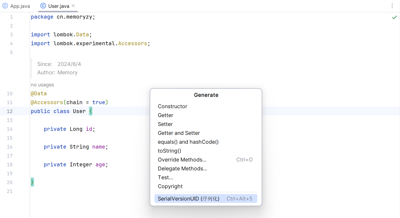
Task: Open Override Methods... dialog
Action: coord(182,160)
